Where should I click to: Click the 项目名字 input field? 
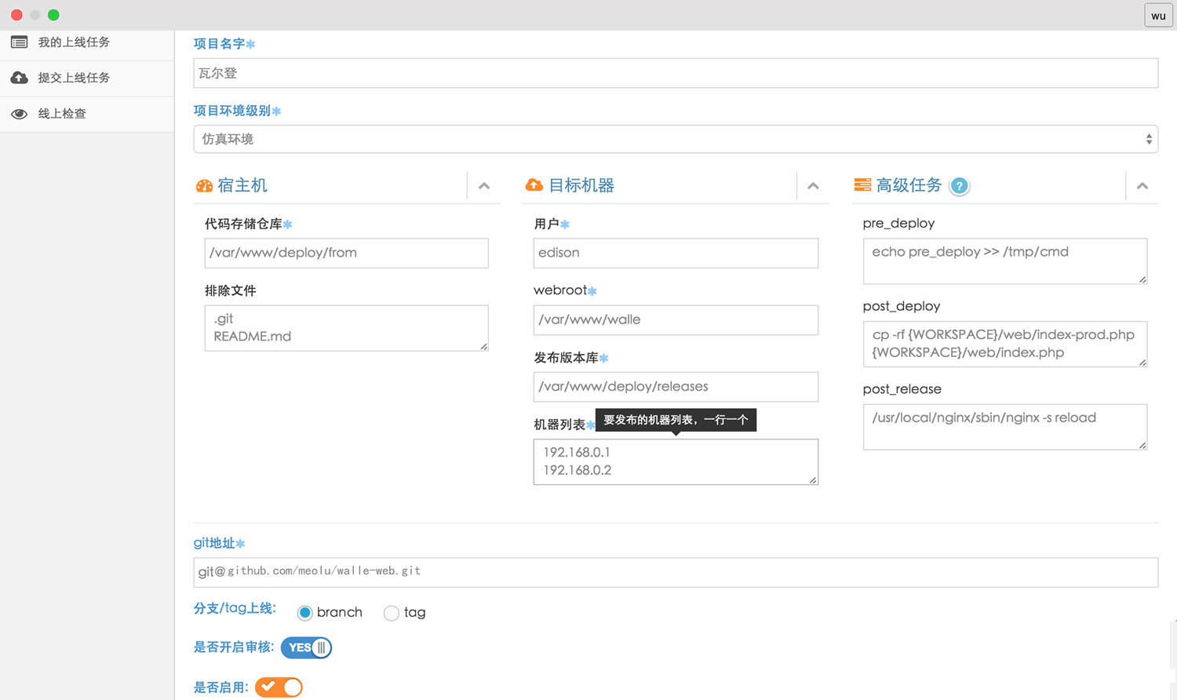coord(676,73)
